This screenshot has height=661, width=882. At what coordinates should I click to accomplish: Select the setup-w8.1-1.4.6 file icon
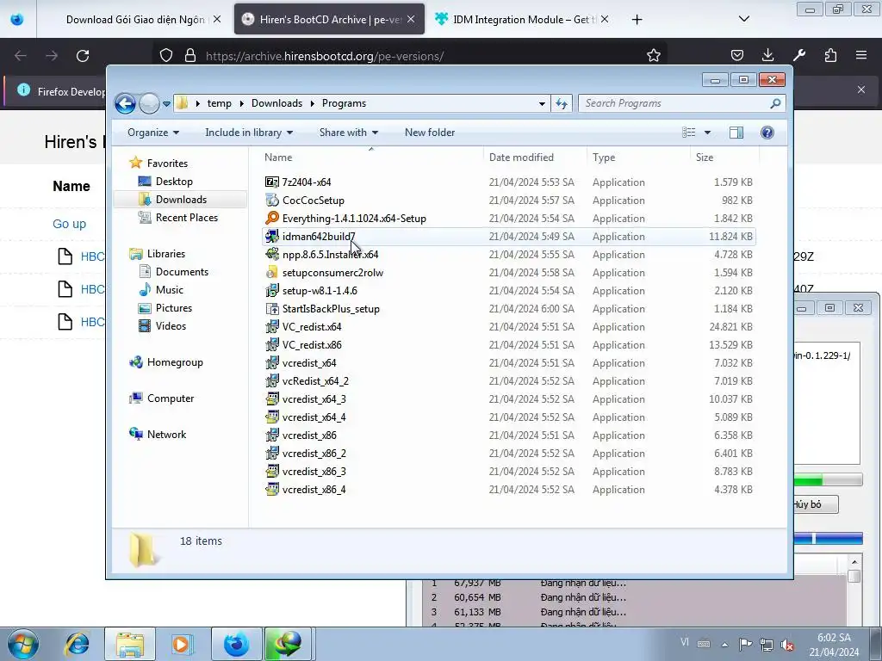(271, 291)
